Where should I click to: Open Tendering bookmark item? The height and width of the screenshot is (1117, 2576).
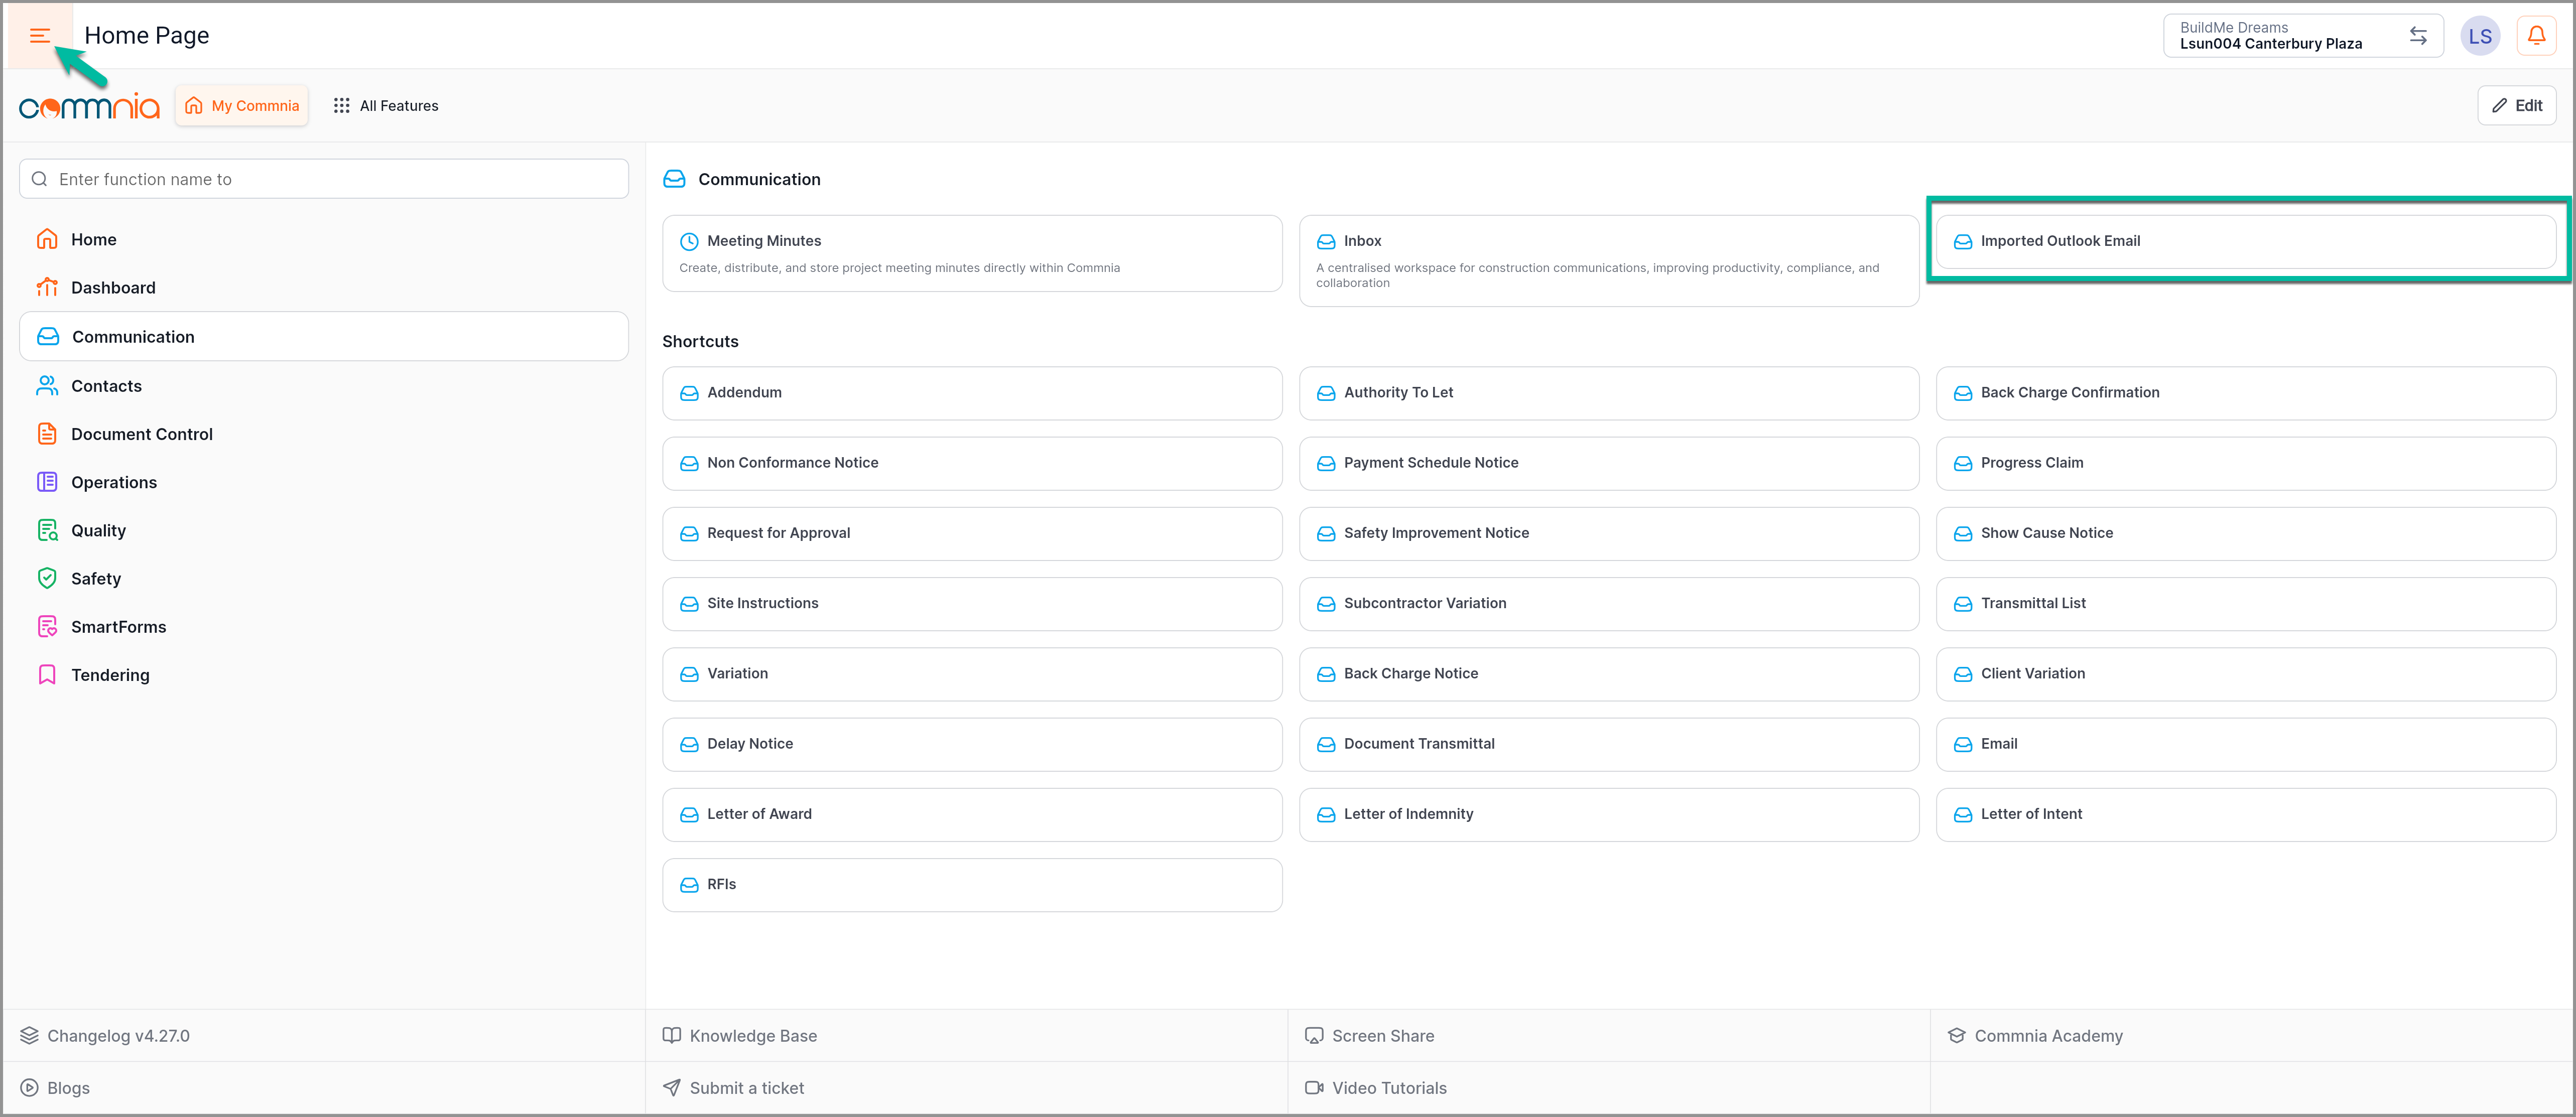110,675
